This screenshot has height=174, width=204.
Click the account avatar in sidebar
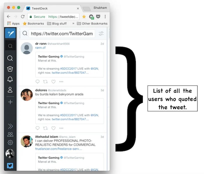pyautogui.click(x=10, y=154)
